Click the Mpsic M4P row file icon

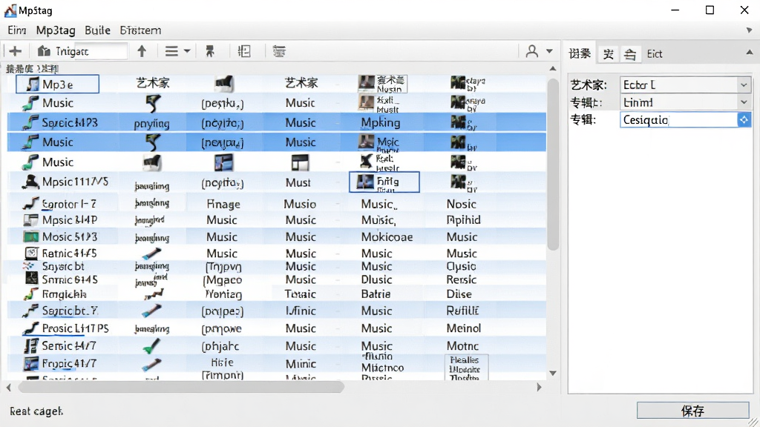click(30, 220)
